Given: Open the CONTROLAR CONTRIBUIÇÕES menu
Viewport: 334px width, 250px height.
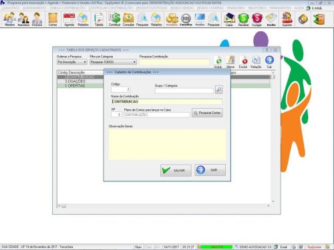Looking at the screenshot, I should click(x=111, y=8).
